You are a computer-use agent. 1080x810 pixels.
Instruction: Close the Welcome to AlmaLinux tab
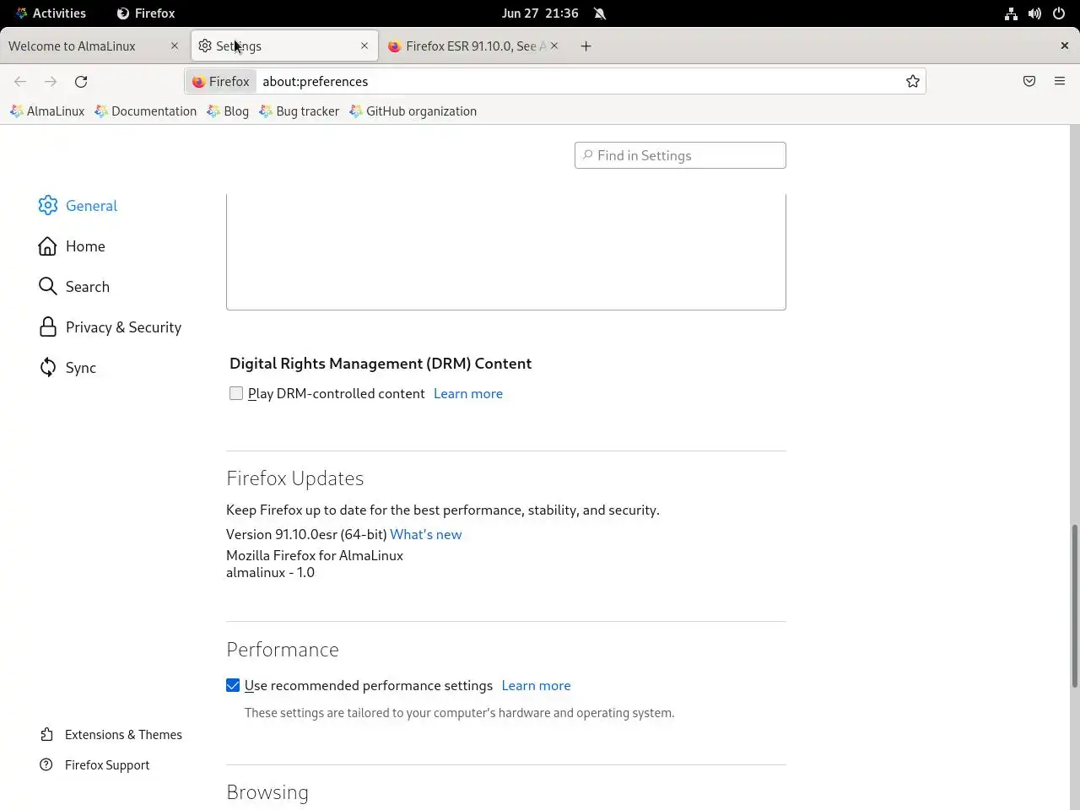coord(175,46)
